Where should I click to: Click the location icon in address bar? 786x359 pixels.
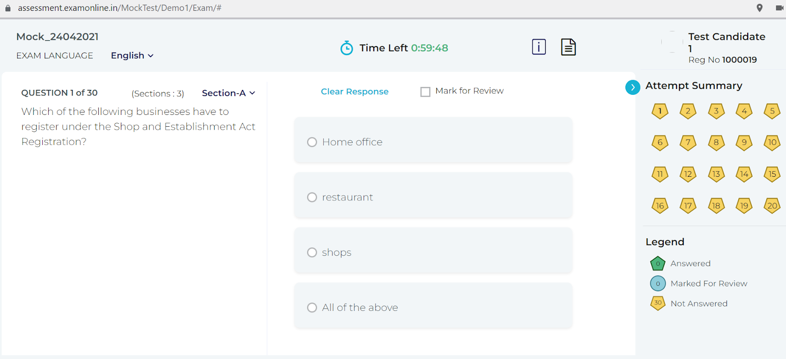(x=759, y=8)
